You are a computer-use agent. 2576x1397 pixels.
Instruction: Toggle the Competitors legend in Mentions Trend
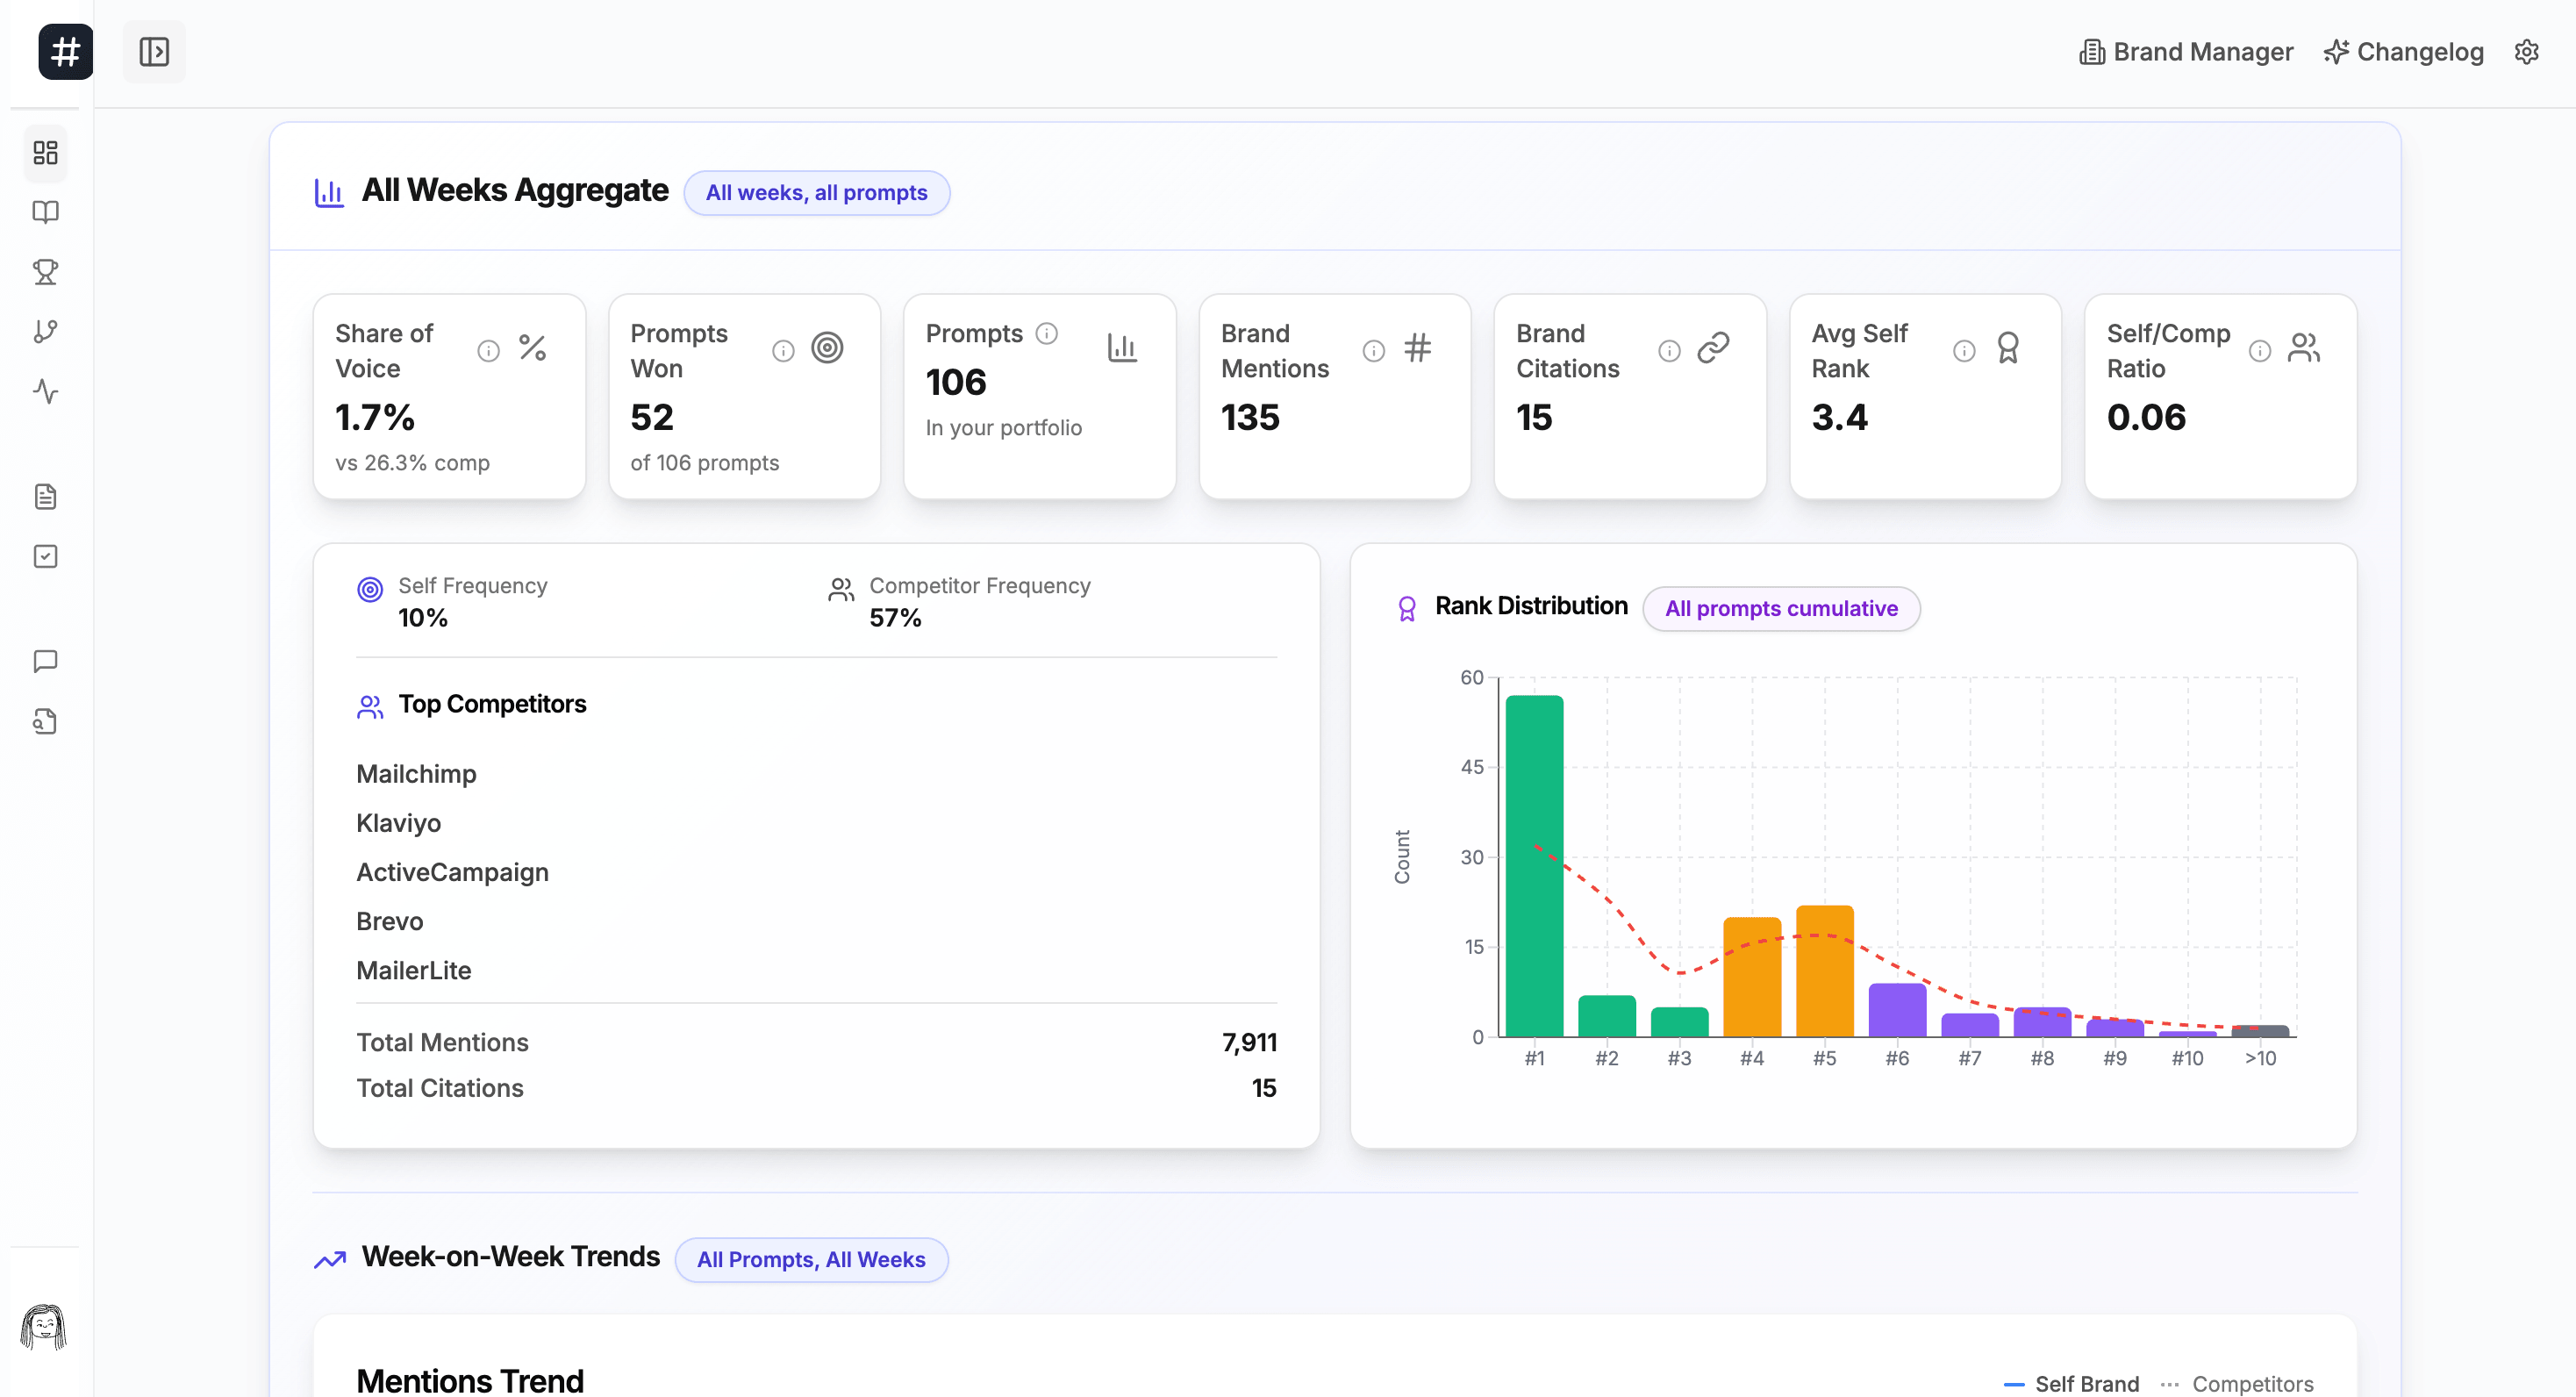click(2253, 1384)
